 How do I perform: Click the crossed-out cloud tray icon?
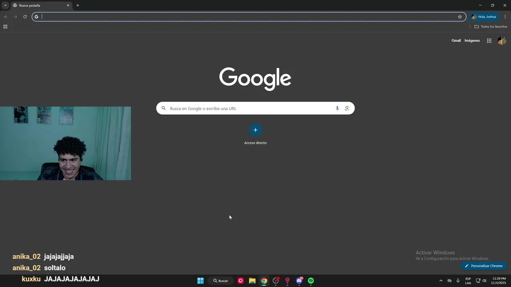point(450,281)
